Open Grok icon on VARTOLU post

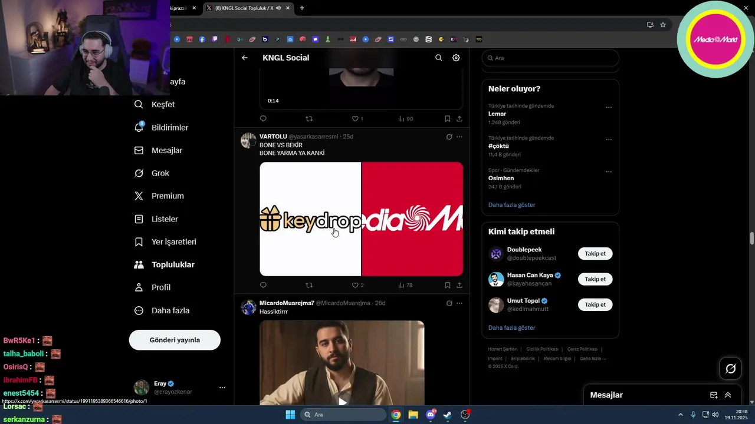point(449,137)
